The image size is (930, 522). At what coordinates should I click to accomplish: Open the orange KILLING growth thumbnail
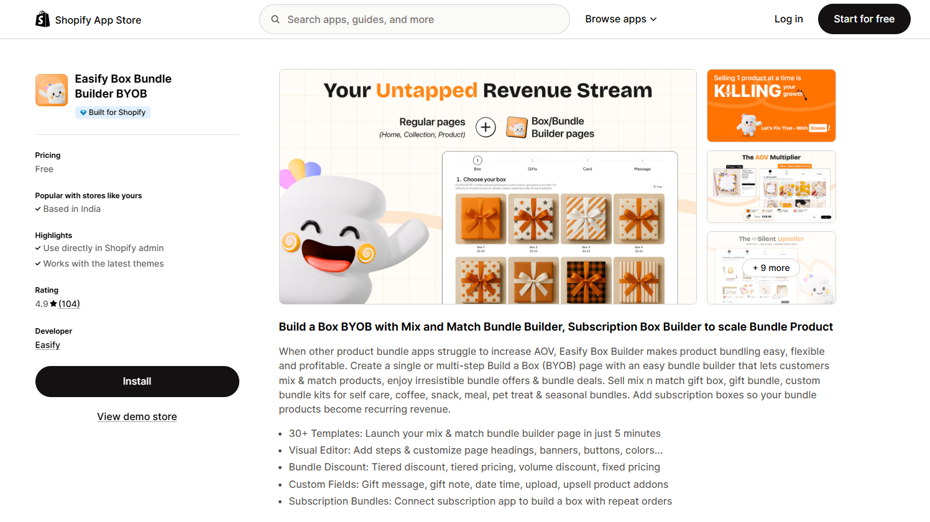(771, 106)
